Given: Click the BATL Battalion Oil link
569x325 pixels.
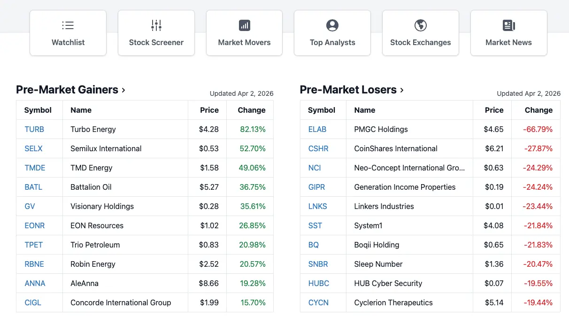Looking at the screenshot, I should pos(33,186).
